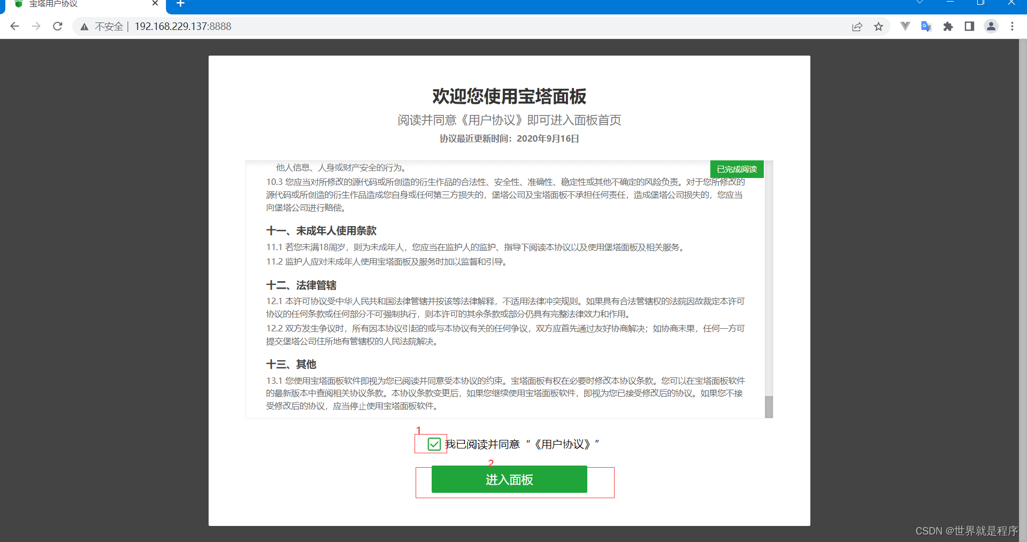Open a new browser tab
The width and height of the screenshot is (1027, 542).
pyautogui.click(x=180, y=4)
